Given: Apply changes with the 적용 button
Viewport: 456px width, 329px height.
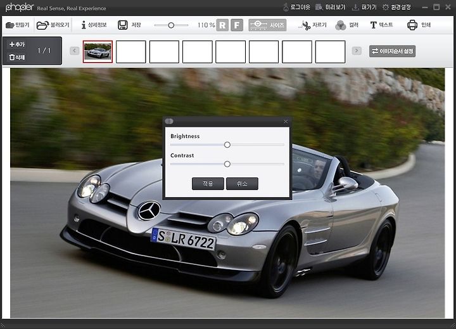Looking at the screenshot, I should 208,184.
